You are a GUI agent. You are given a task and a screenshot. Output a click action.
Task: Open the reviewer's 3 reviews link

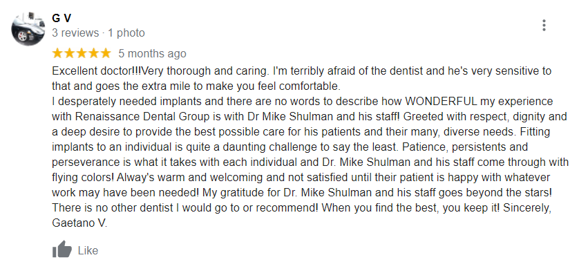[75, 33]
